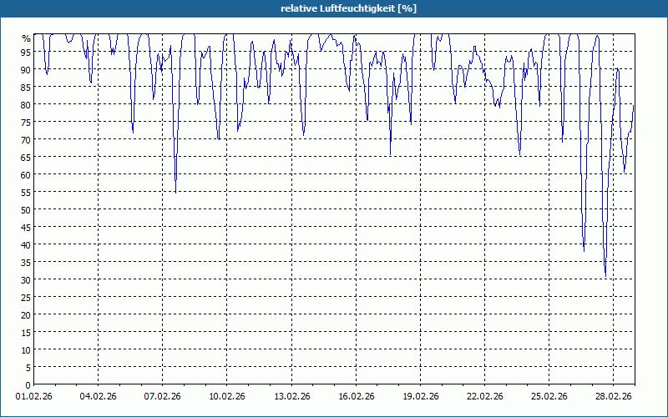
Task: Click the y-axis value 0
Action: (x=28, y=385)
